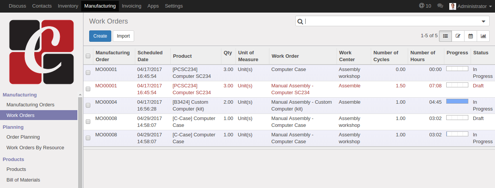Go to the Invoicing menu
The height and width of the screenshot is (188, 495).
(x=131, y=6)
